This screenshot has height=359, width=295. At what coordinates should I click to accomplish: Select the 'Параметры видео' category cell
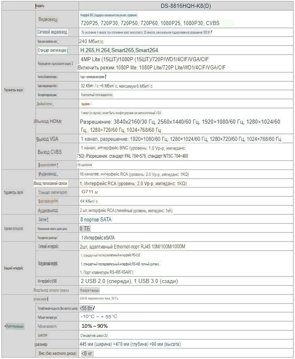click(14, 90)
